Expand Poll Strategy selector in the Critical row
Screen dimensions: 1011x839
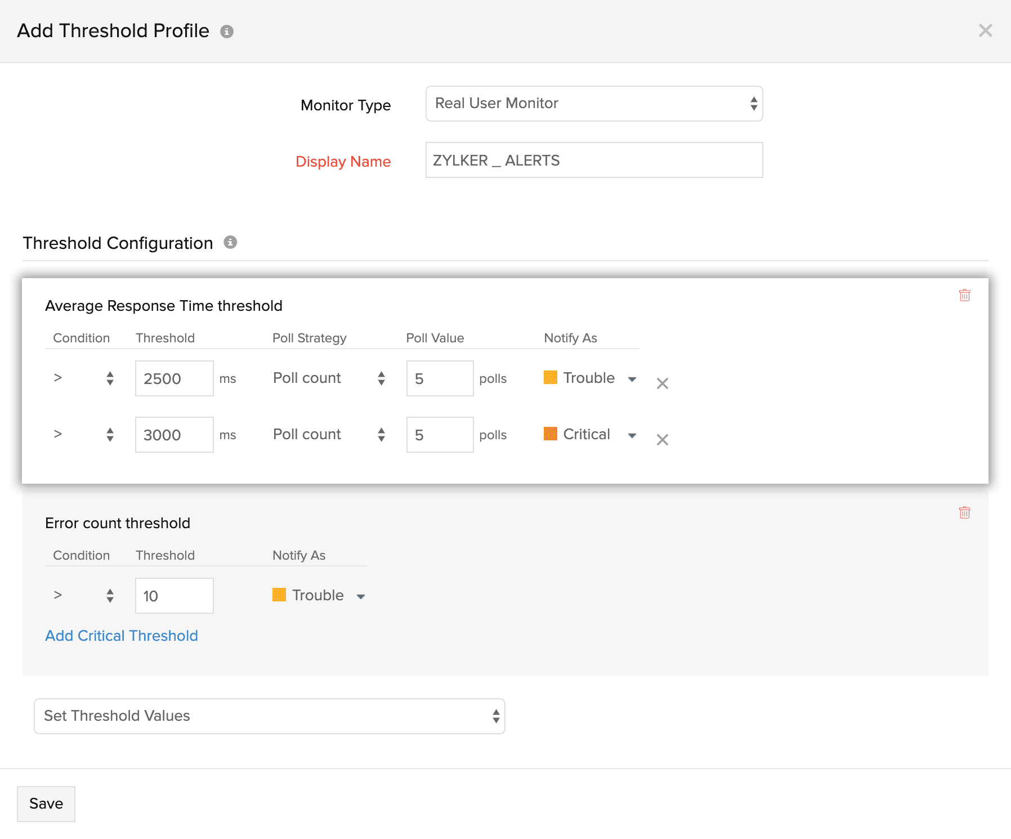coord(329,435)
